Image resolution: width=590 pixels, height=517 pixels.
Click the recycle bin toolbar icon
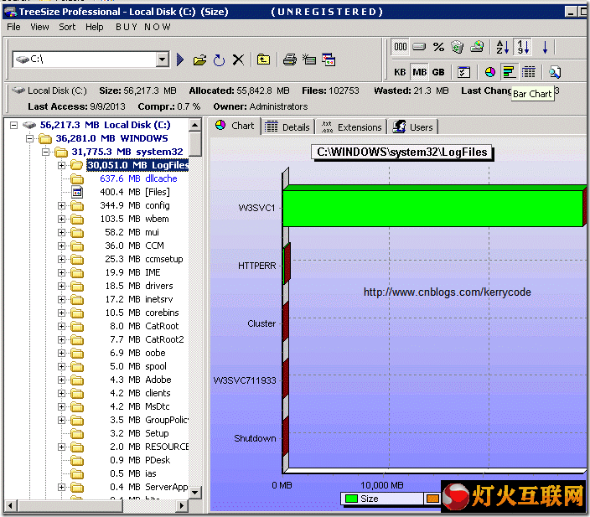pyautogui.click(x=458, y=47)
